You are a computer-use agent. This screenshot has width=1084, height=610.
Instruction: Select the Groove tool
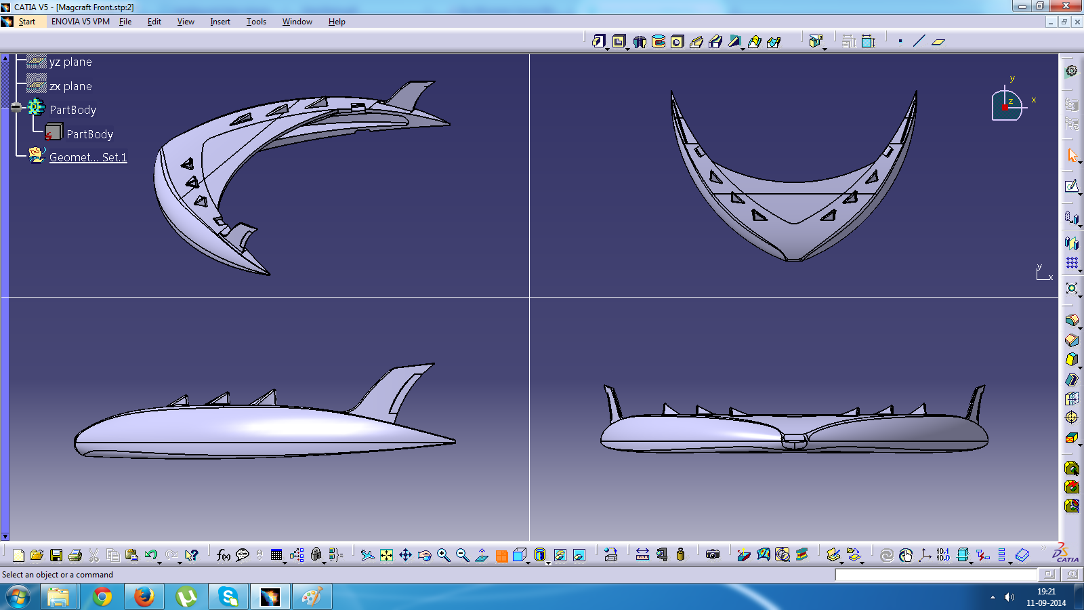pos(659,42)
